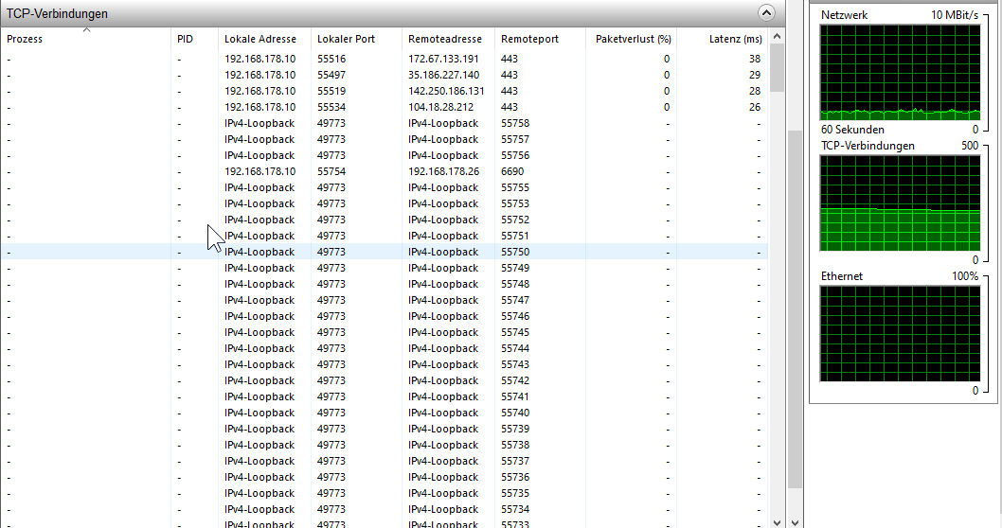Select remote address 172.67.133.191
The height and width of the screenshot is (528, 1002).
point(443,59)
